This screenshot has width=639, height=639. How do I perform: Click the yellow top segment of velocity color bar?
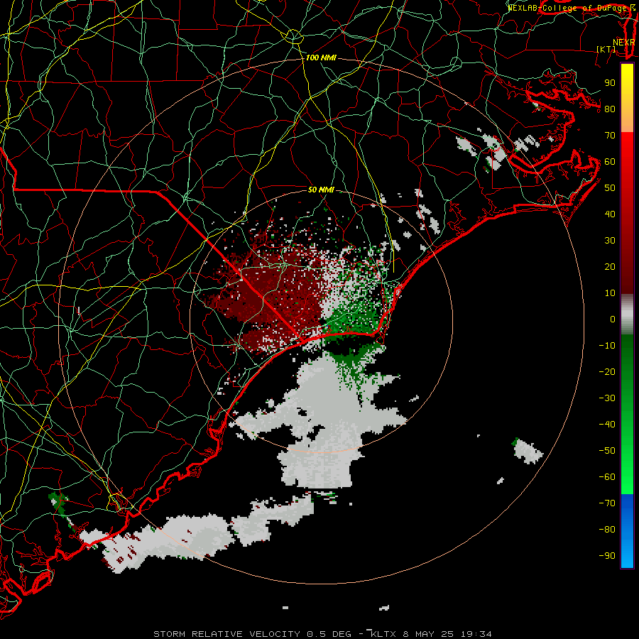pos(627,98)
